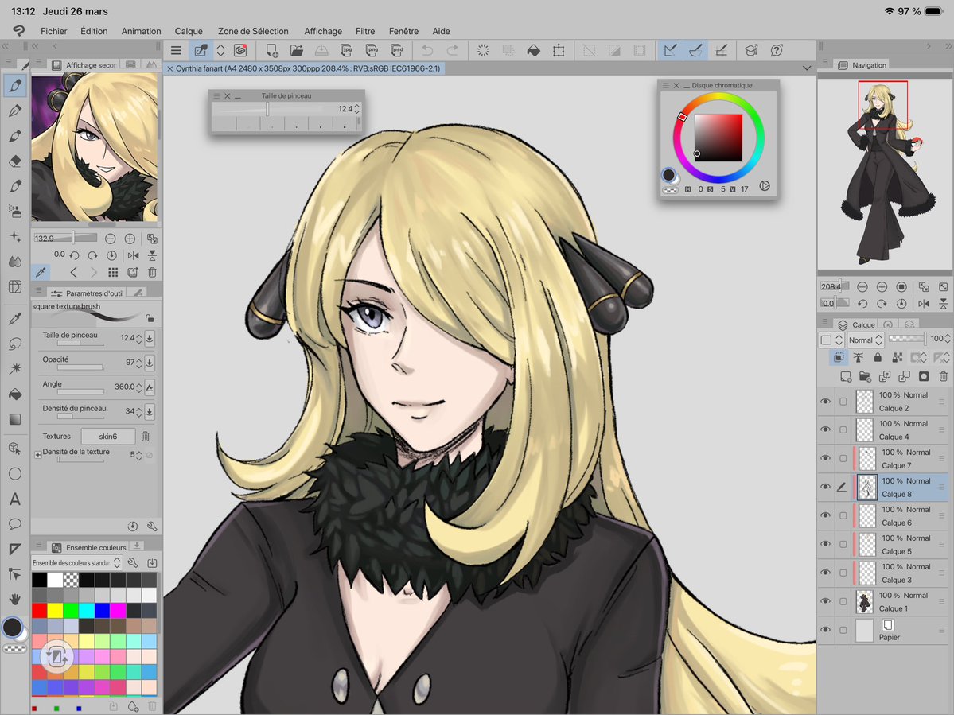Create a layer mask in the Calque panel
This screenshot has height=715, width=954.
tap(924, 377)
